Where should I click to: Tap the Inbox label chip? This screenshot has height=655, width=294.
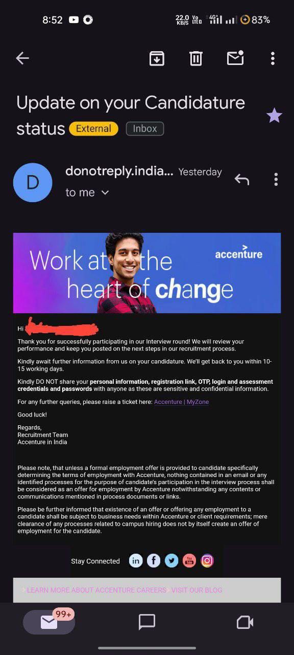(145, 128)
